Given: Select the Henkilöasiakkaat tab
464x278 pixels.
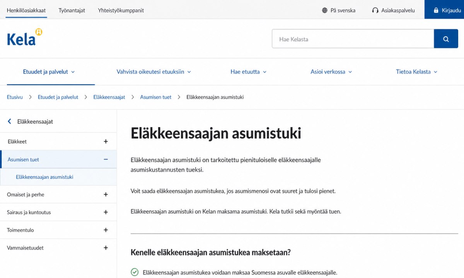Looking at the screenshot, I should coord(26,10).
